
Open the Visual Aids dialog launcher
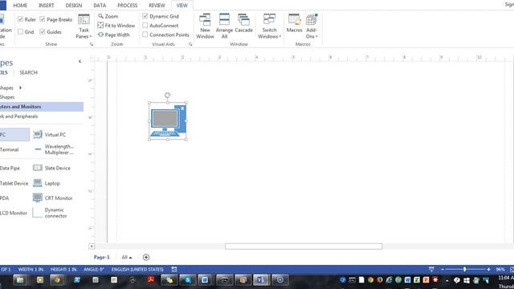(190, 44)
